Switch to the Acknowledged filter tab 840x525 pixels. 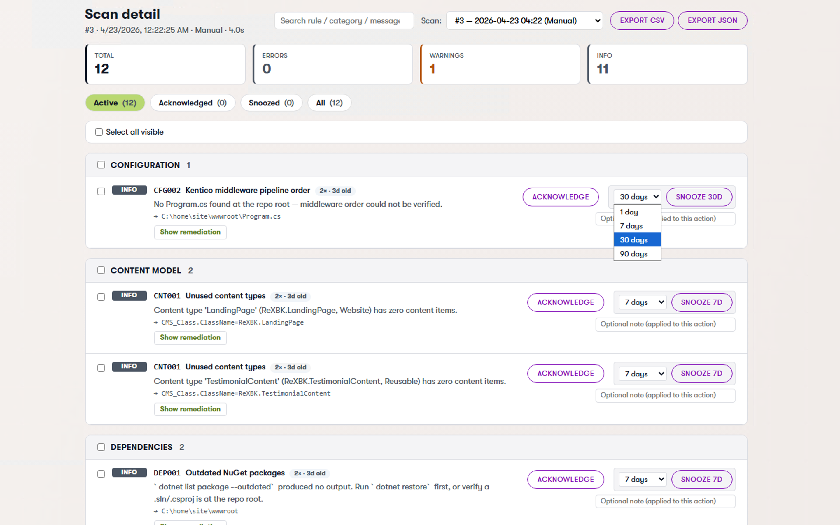tap(192, 103)
